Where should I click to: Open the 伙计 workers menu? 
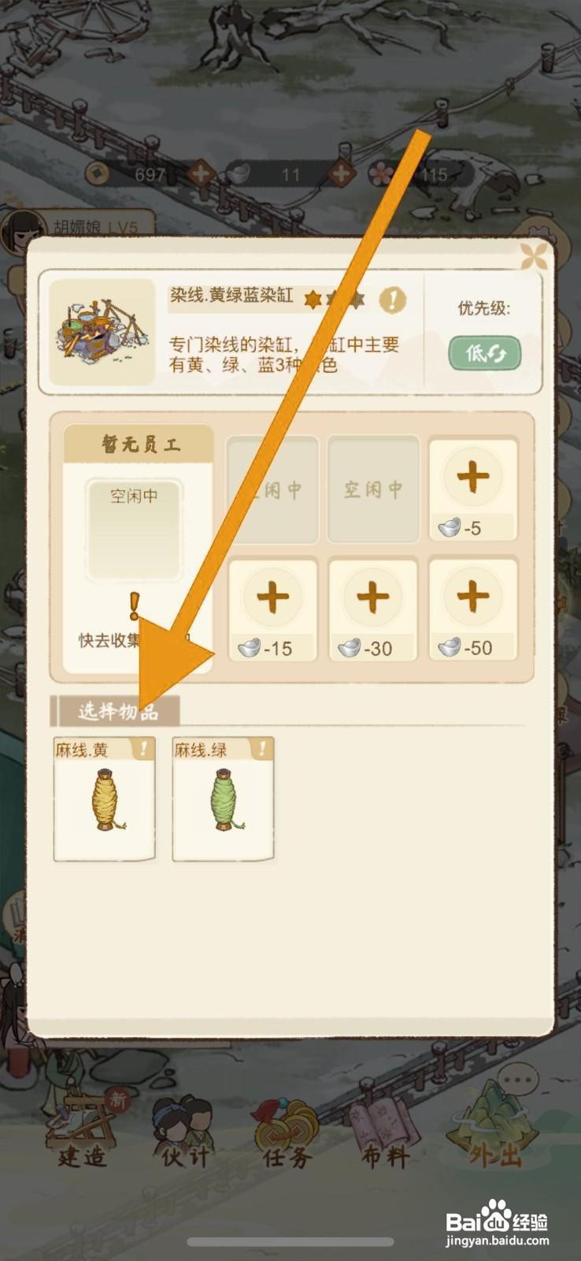tap(186, 1132)
